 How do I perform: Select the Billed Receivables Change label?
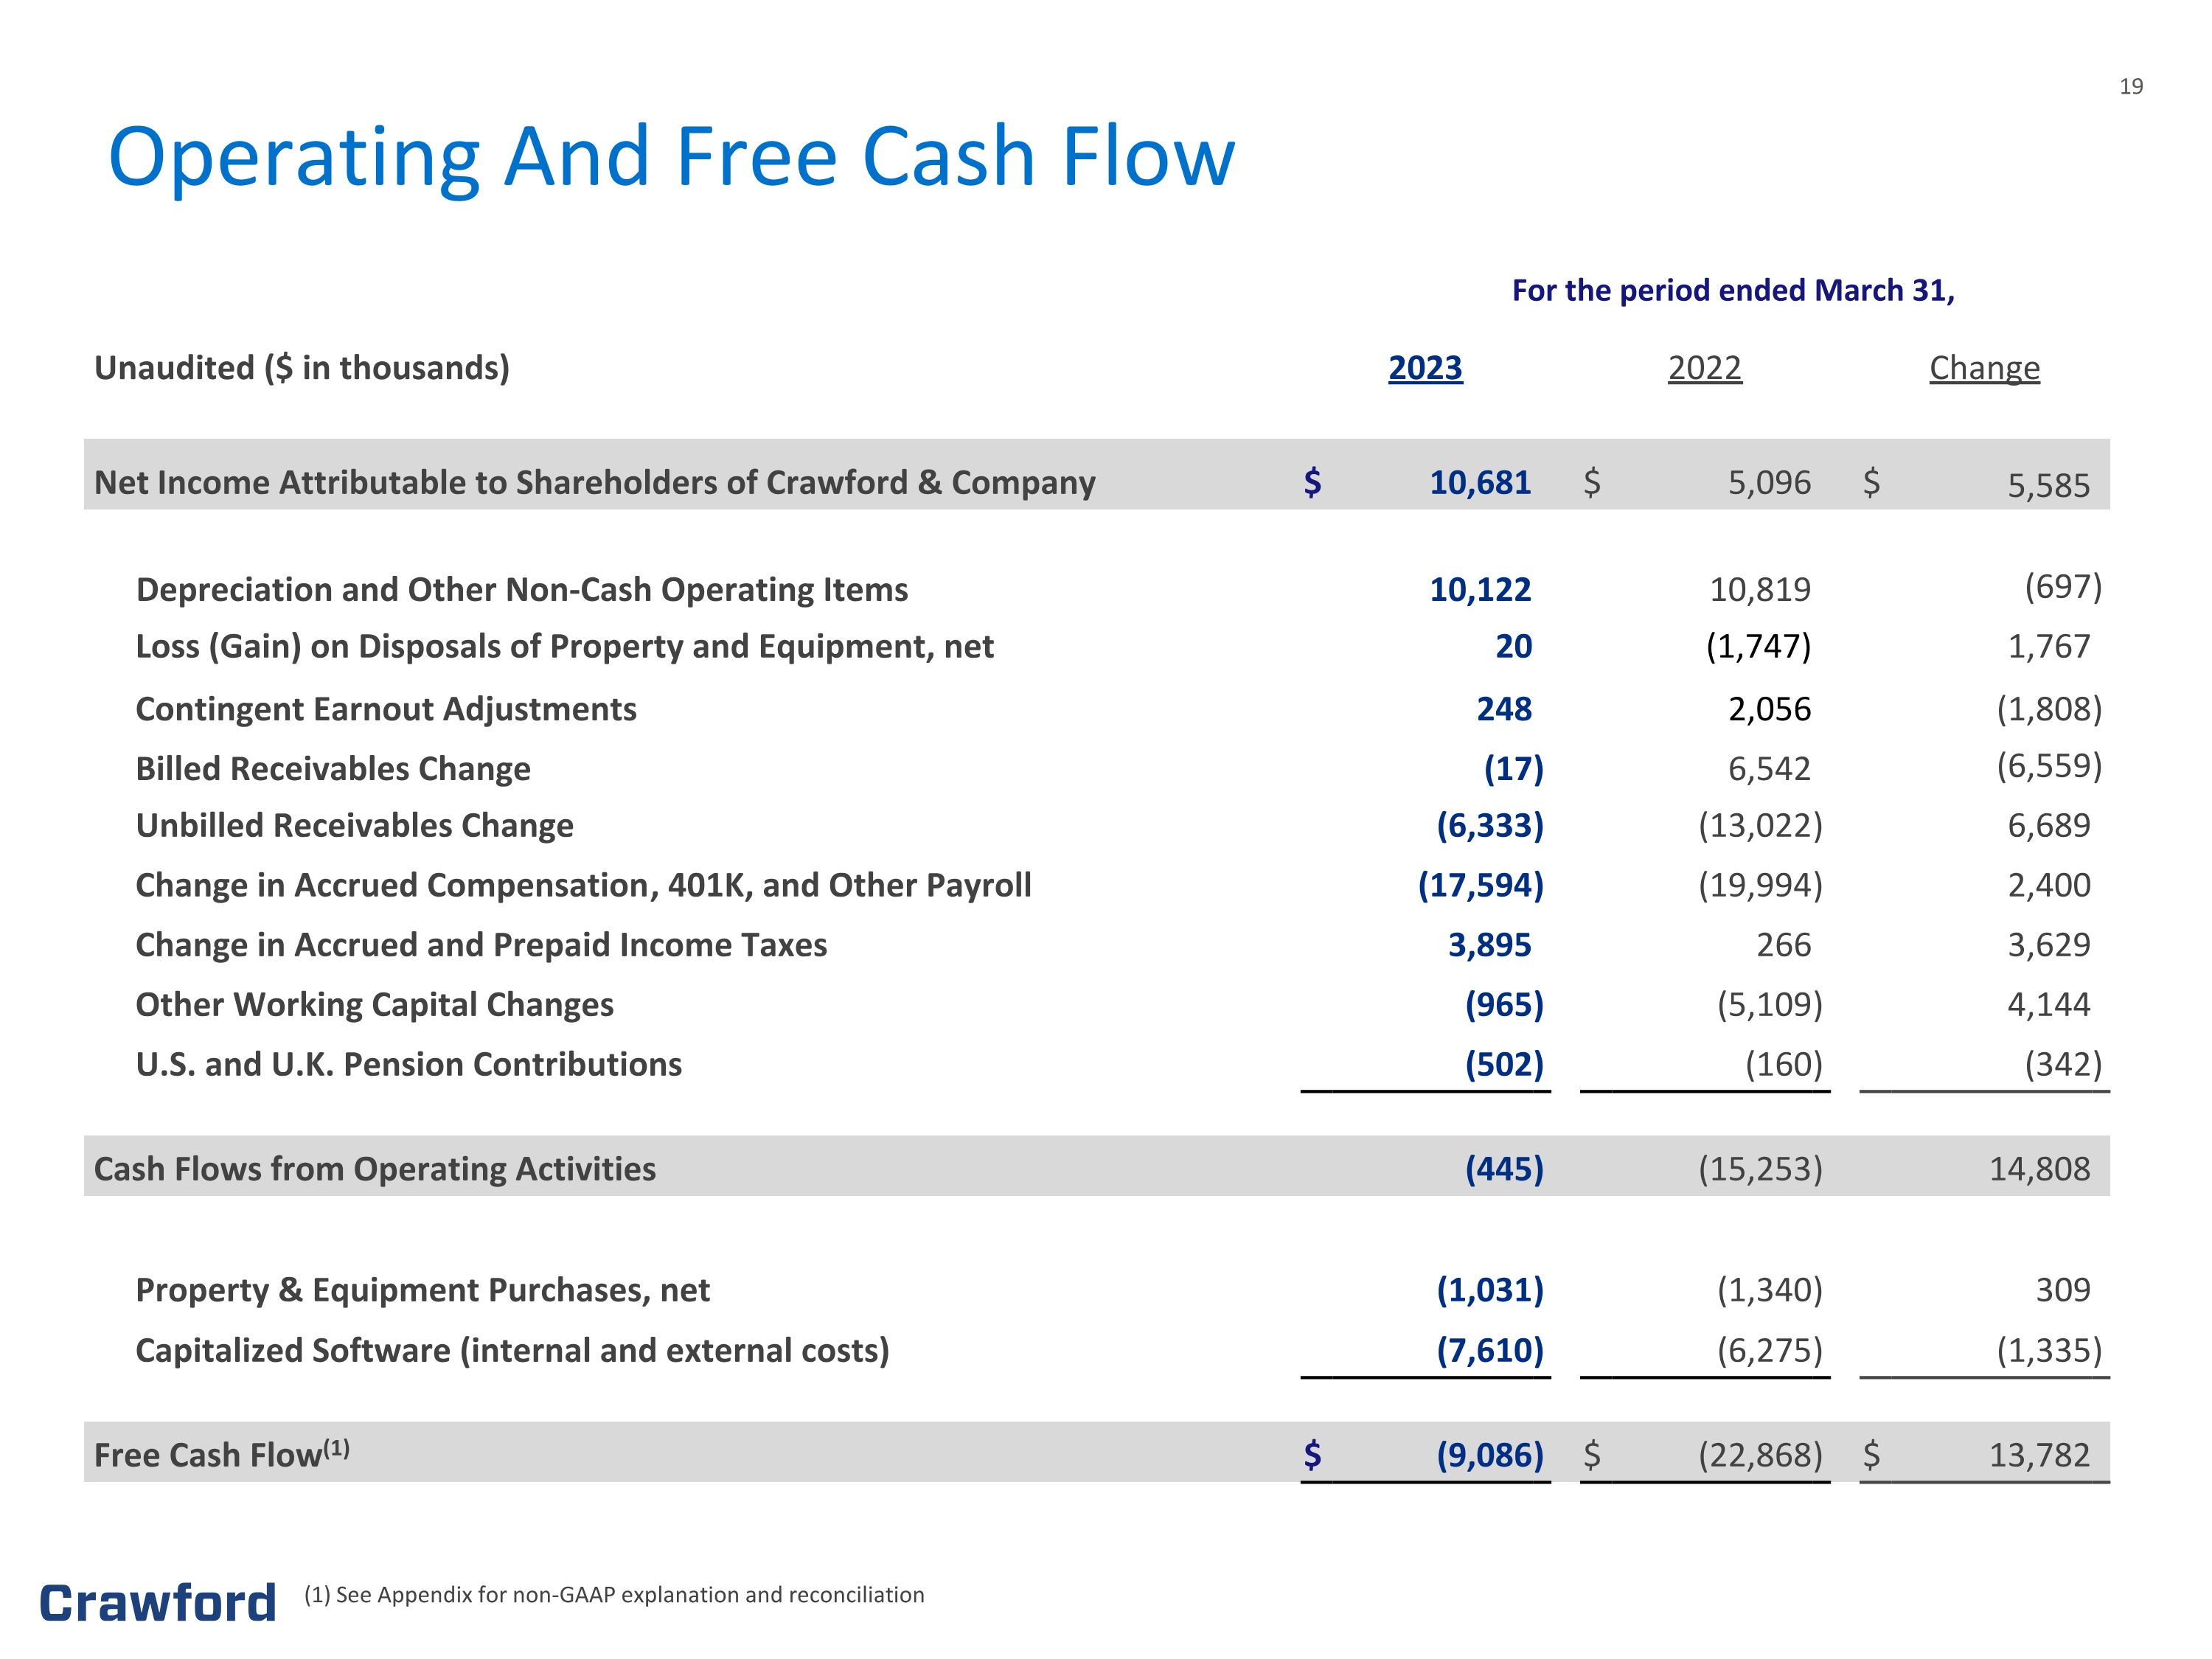point(333,768)
